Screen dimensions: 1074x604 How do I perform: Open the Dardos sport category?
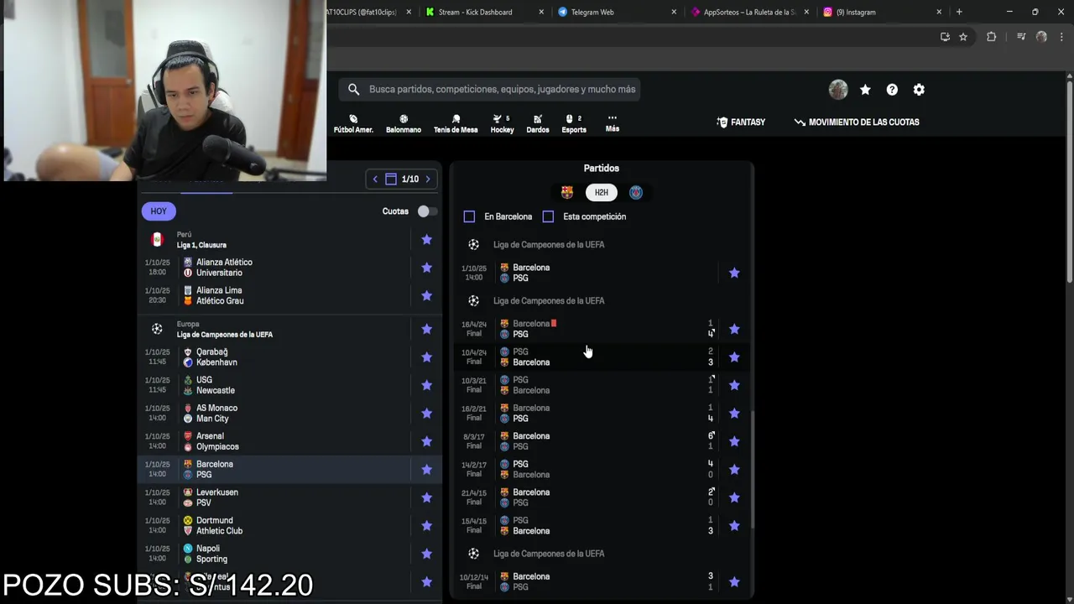[538, 123]
